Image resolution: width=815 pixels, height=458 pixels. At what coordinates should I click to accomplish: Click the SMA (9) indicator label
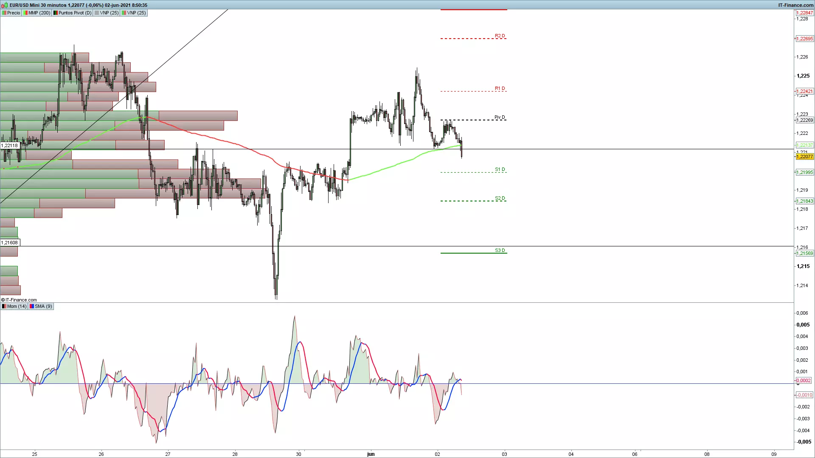[41, 306]
